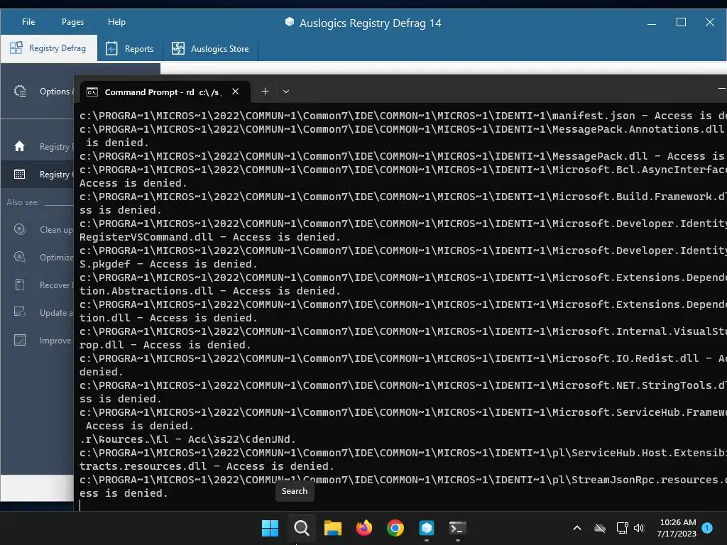Open the volume speaker tray icon
The image size is (727, 545).
639,528
